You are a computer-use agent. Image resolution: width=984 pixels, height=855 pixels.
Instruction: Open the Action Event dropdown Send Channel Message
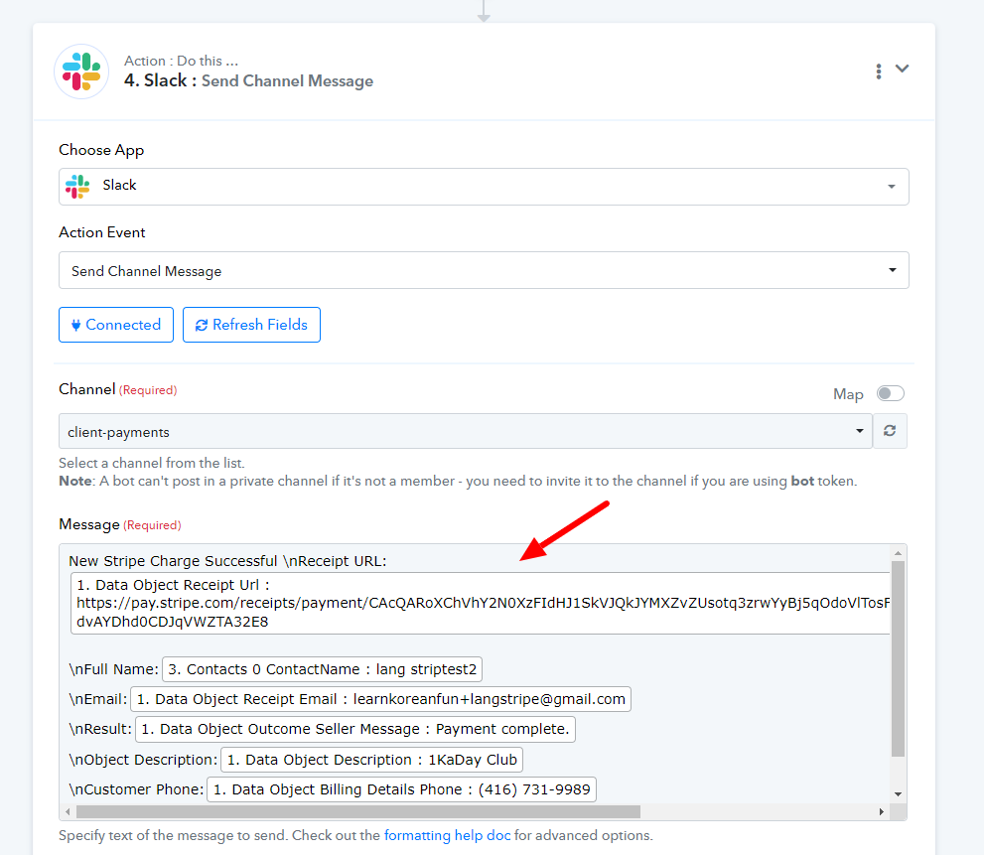point(484,270)
